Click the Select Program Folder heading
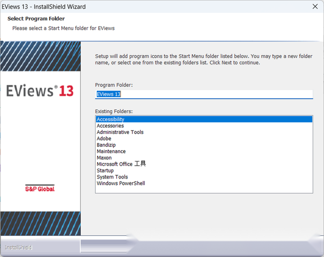 [x=36, y=19]
